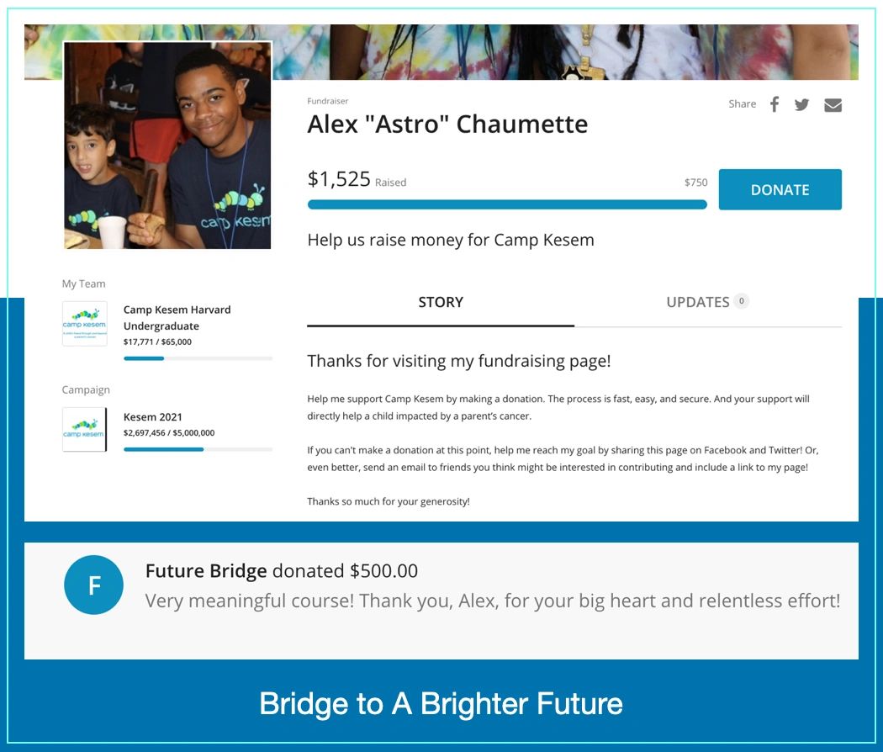Click the main fundraising progress bar
Image resolution: width=883 pixels, height=752 pixels.
507,204
